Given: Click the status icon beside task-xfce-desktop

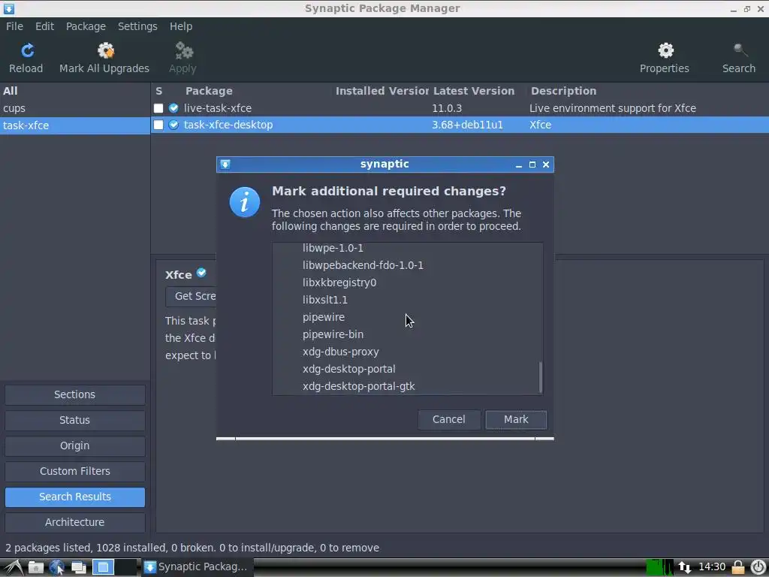Looking at the screenshot, I should click(x=173, y=125).
